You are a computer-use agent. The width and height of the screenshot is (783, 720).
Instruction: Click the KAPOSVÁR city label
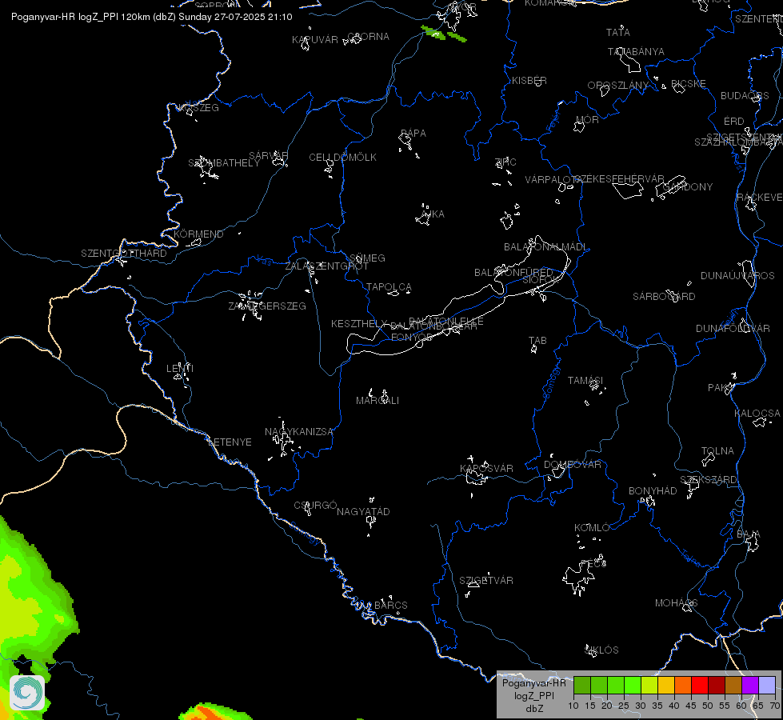pyautogui.click(x=486, y=468)
